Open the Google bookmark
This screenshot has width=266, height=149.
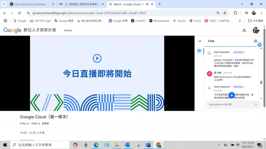20,21
